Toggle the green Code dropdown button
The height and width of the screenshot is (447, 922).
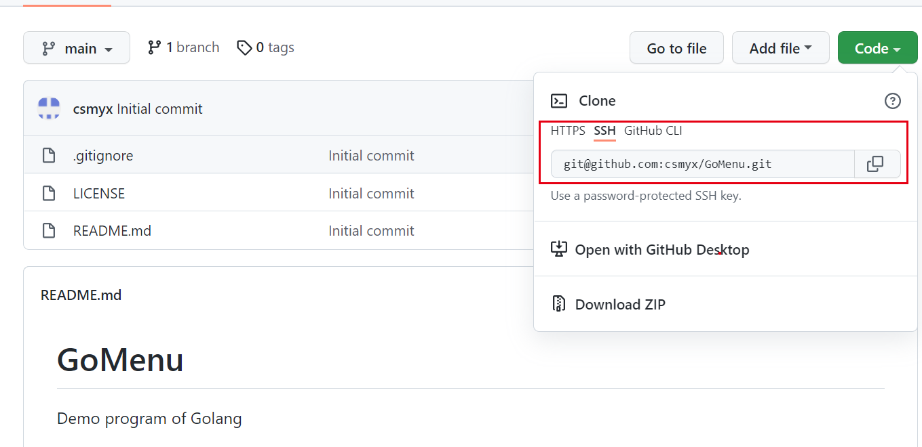pyautogui.click(x=877, y=48)
